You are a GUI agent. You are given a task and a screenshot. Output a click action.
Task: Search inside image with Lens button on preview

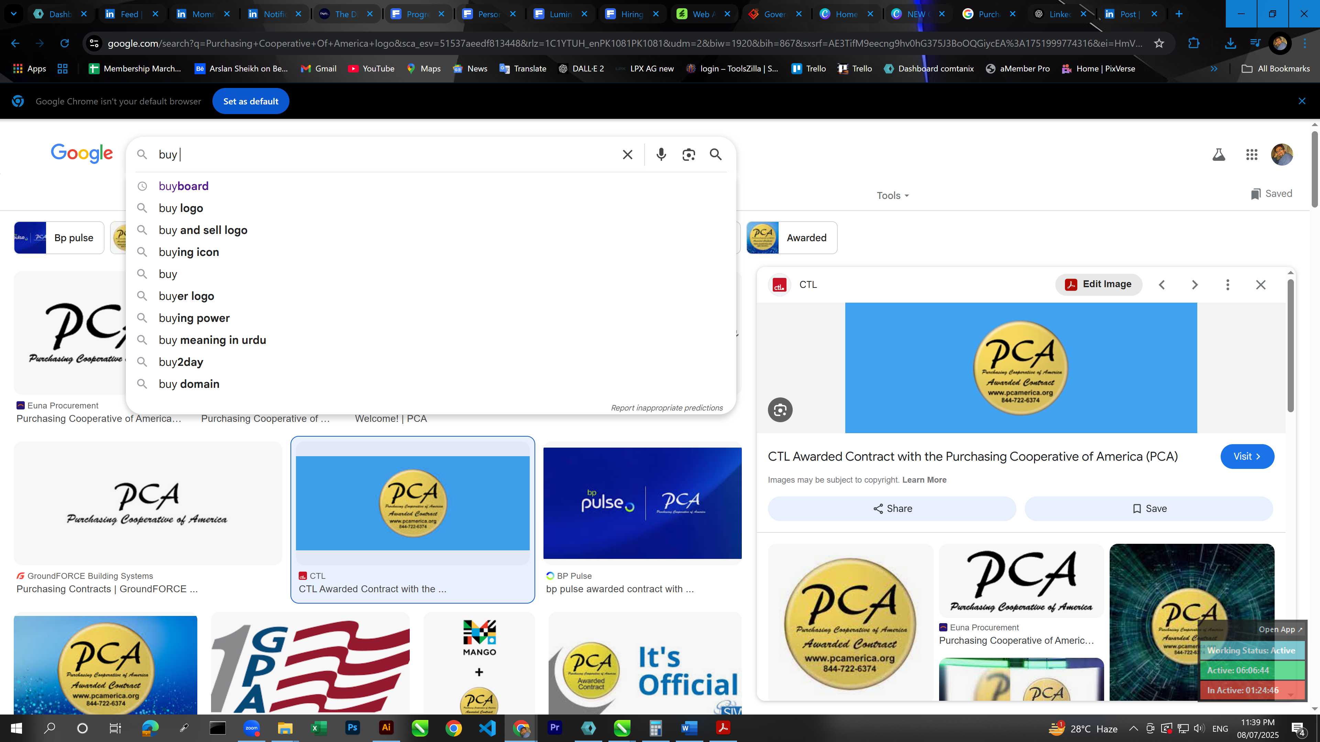point(780,410)
